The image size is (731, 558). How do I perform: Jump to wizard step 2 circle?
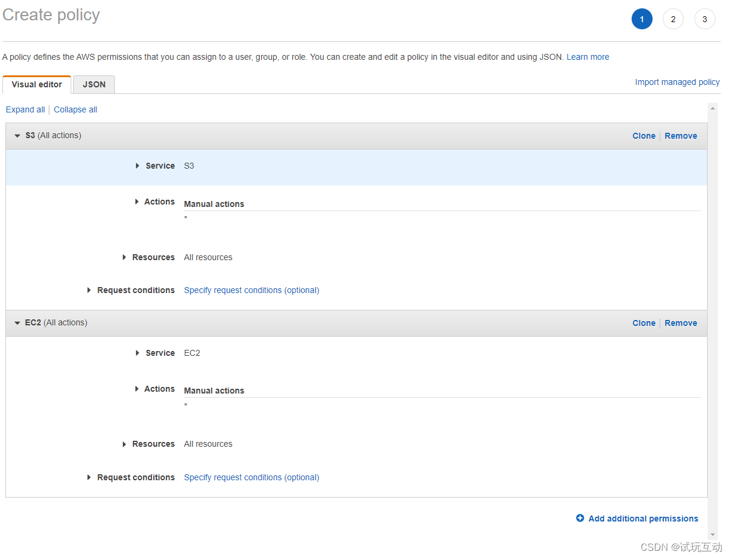pos(673,19)
